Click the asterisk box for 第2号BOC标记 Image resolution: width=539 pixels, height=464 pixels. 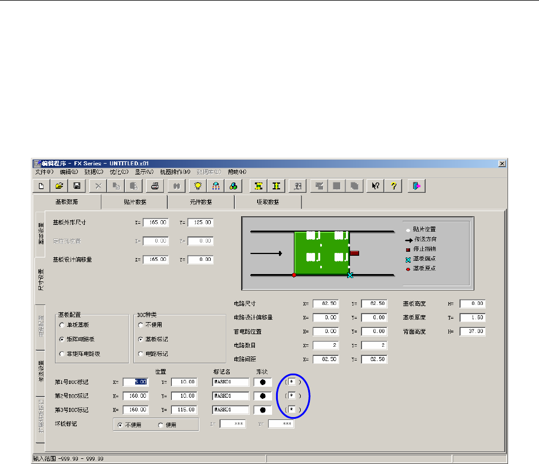click(x=291, y=396)
